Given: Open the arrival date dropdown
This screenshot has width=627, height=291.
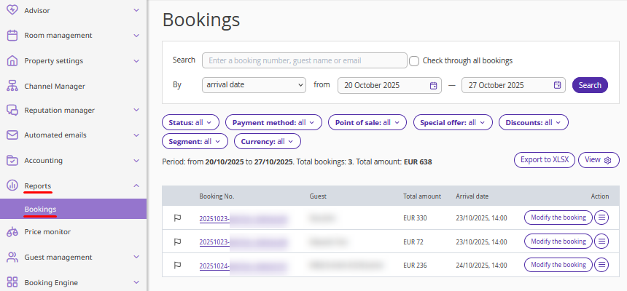Looking at the screenshot, I should tap(254, 85).
